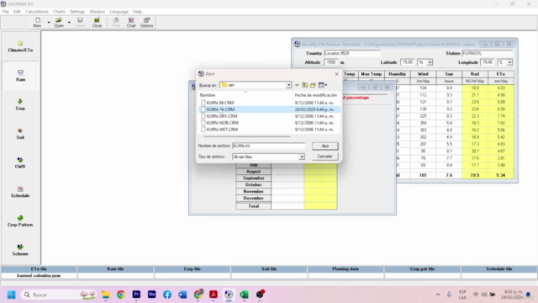Select file KURN-DRY.CRM
The image size is (538, 303).
tap(222, 116)
